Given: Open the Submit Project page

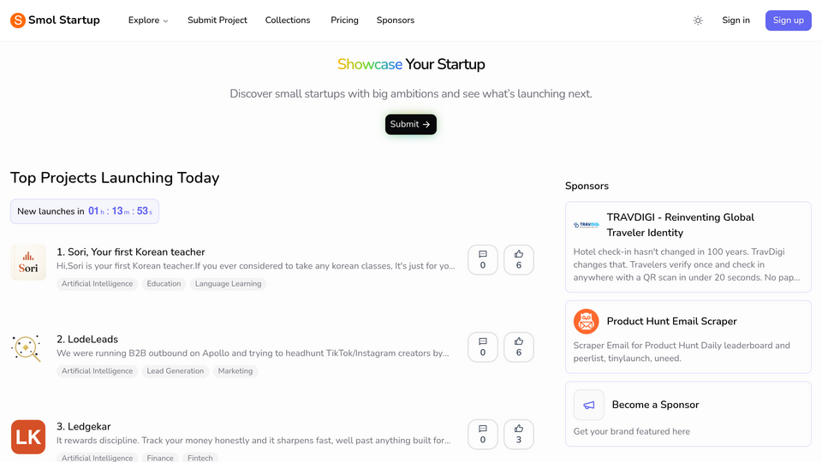Looking at the screenshot, I should click(x=217, y=21).
